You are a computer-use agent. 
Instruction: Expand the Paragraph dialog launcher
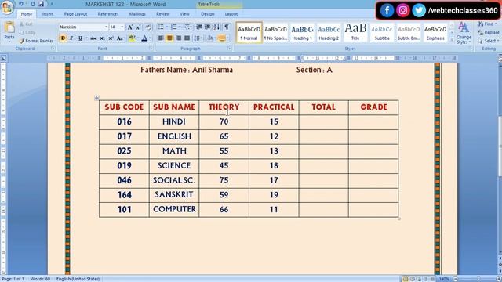(229, 49)
